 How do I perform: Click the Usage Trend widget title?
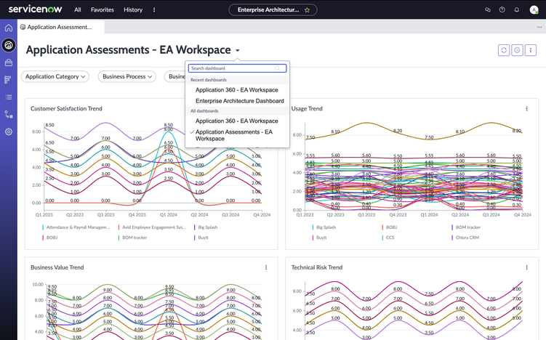tap(307, 108)
